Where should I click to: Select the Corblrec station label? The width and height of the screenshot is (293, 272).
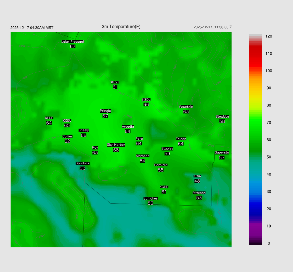pos(161,165)
